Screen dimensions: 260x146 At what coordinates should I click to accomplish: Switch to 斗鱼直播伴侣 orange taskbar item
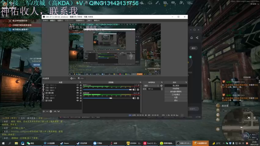[201, 143]
